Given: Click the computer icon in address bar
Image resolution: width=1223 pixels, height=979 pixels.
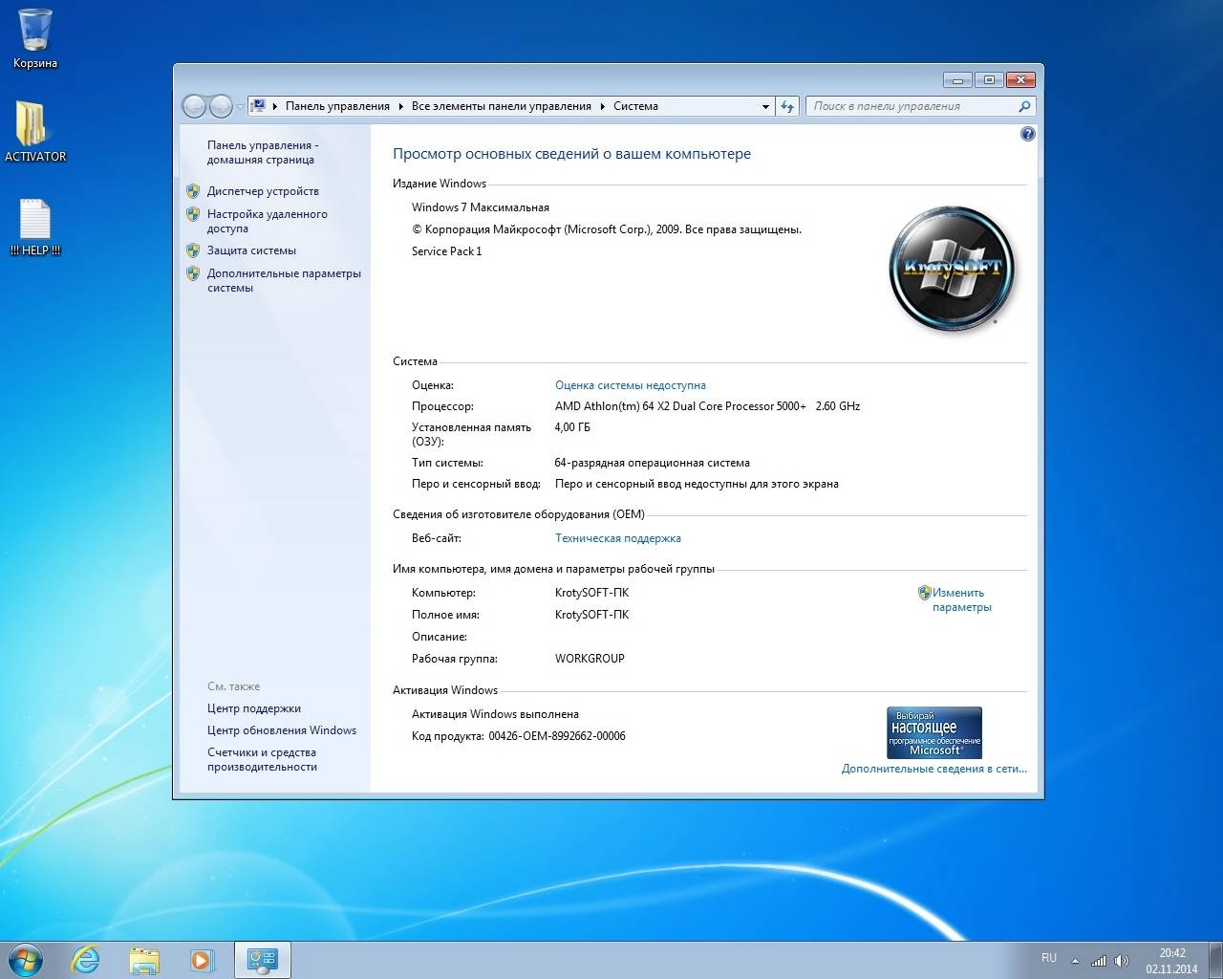Looking at the screenshot, I should tap(258, 106).
